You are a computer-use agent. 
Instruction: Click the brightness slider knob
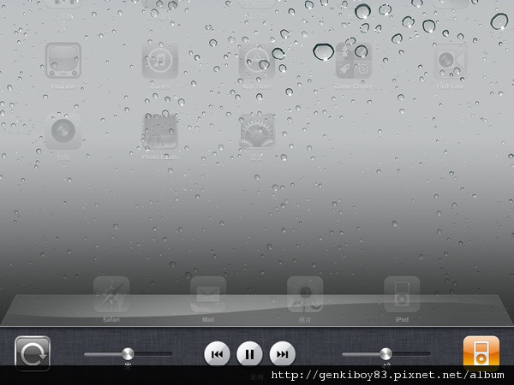tap(128, 353)
